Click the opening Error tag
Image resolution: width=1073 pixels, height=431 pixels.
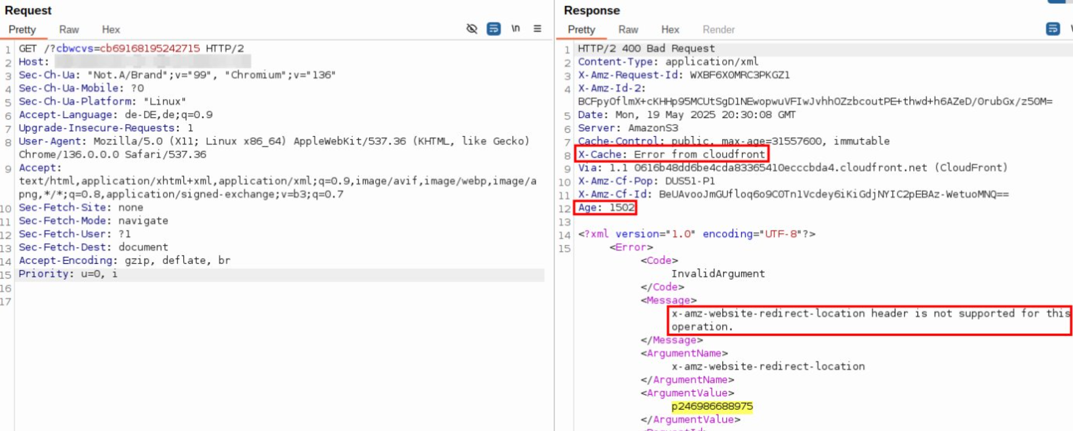point(631,248)
